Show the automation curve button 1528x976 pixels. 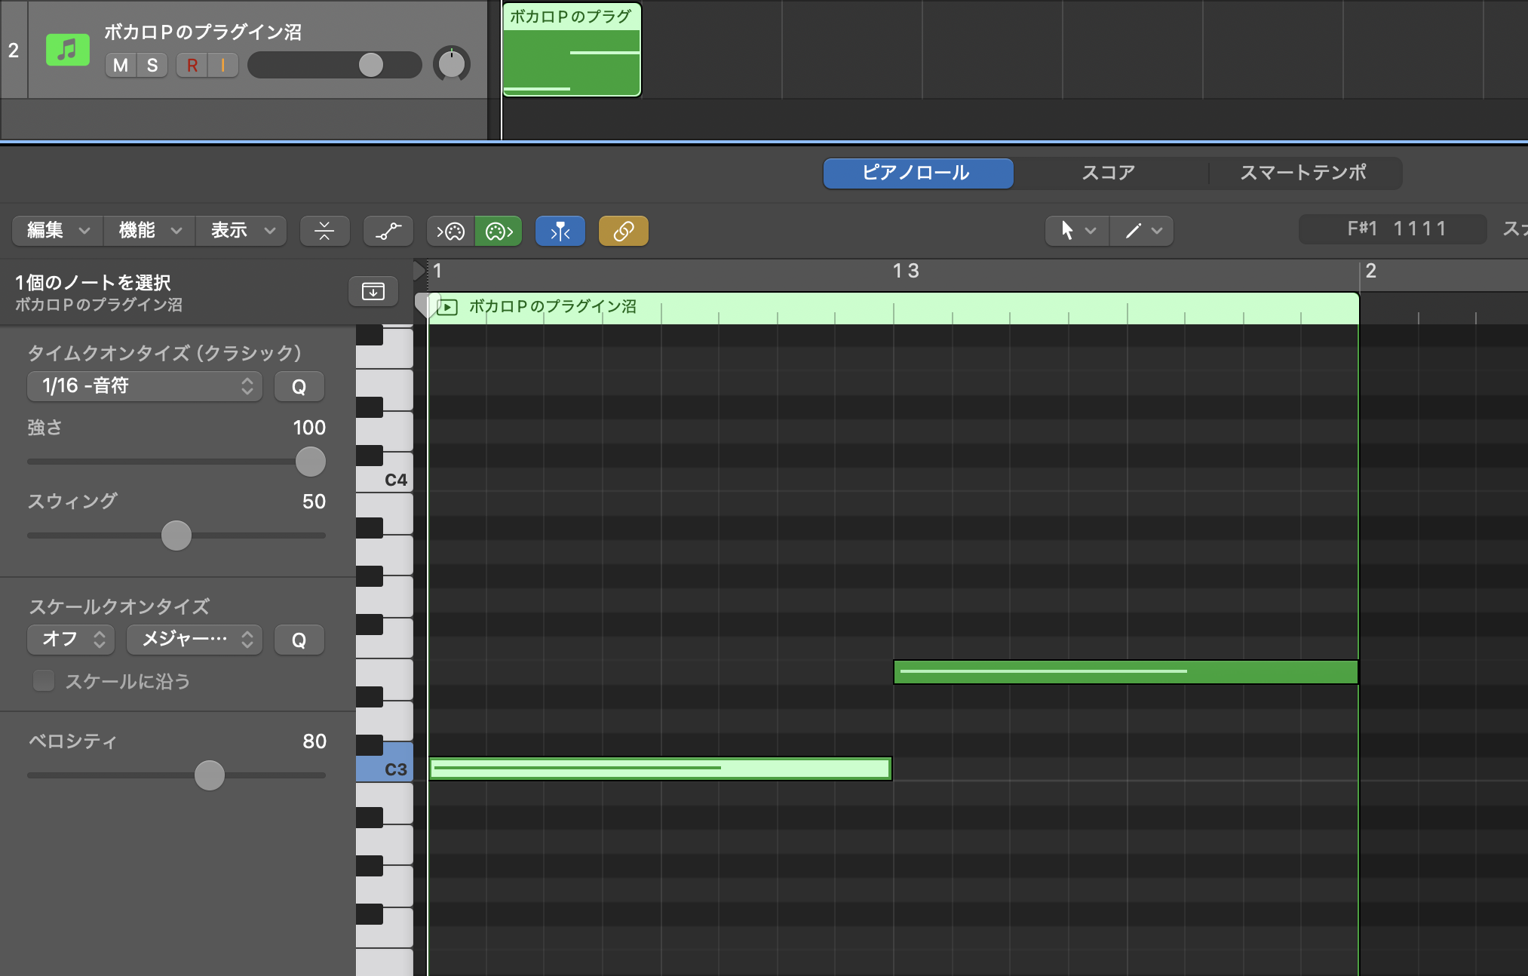388,231
